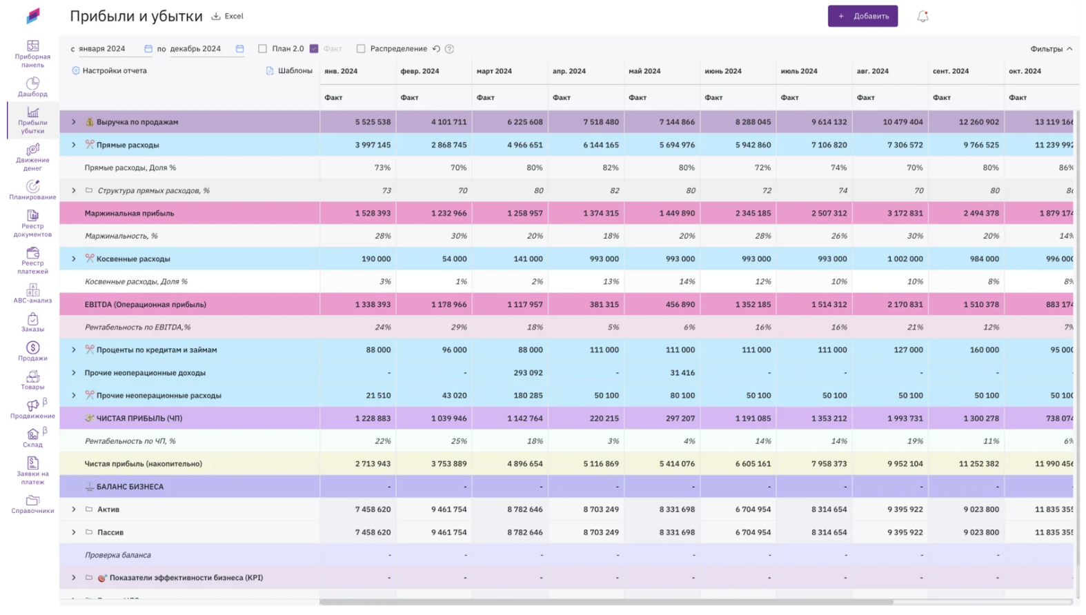Click the Добавить button

862,17
